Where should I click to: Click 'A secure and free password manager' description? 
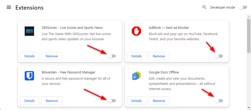point(76,81)
